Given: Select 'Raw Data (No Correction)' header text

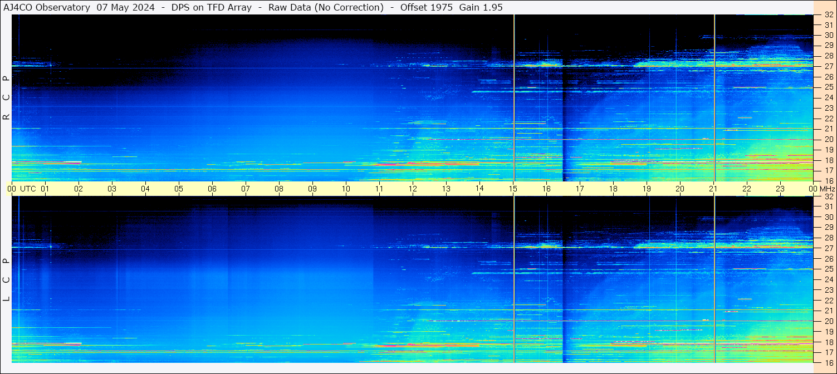Looking at the screenshot, I should pyautogui.click(x=326, y=7).
